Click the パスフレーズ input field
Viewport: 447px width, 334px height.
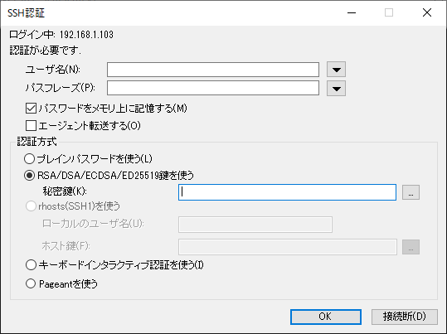coord(213,88)
